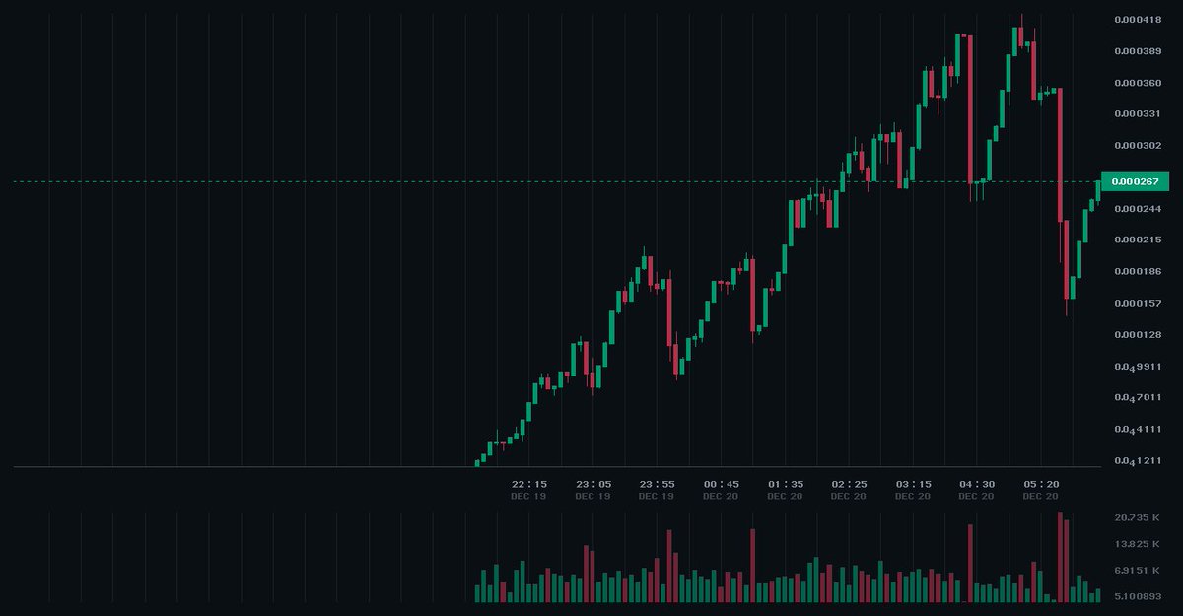Select the 05:20 Dec 20 time label
This screenshot has height=616, width=1183.
[1041, 490]
